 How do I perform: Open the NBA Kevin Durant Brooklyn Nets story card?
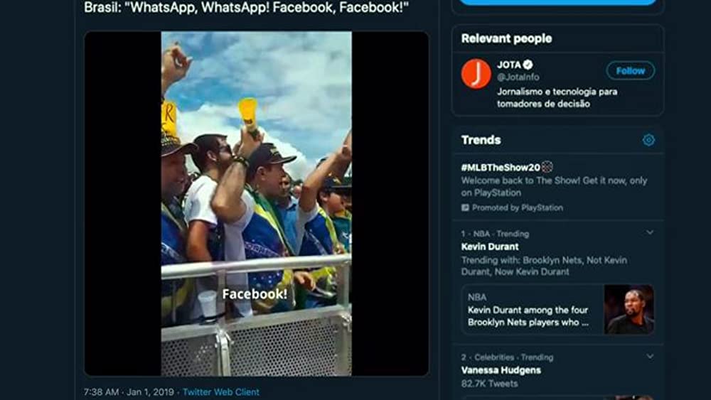(557, 309)
